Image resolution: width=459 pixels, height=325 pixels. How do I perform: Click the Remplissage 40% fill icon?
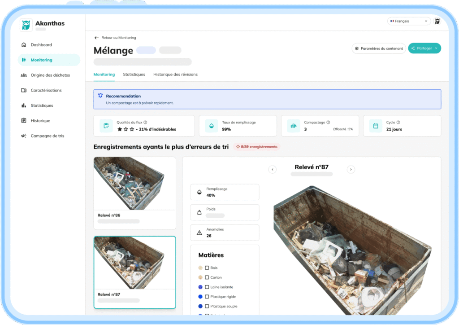(199, 192)
